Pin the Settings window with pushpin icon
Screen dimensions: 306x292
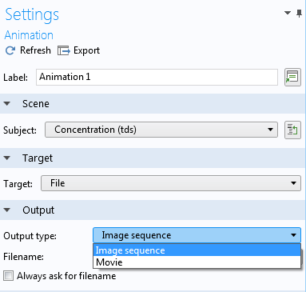(299, 13)
